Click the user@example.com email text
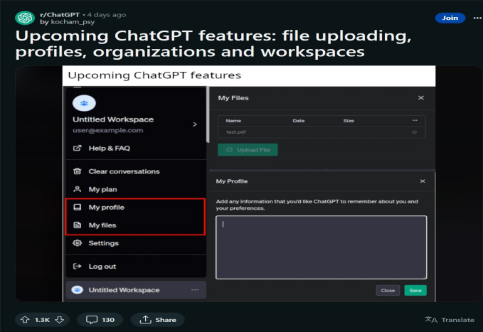 108,130
